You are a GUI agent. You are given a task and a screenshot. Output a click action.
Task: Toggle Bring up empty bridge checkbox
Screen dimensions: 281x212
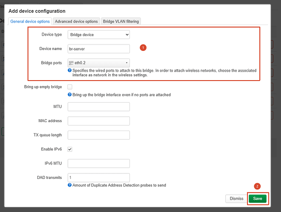[70, 87]
